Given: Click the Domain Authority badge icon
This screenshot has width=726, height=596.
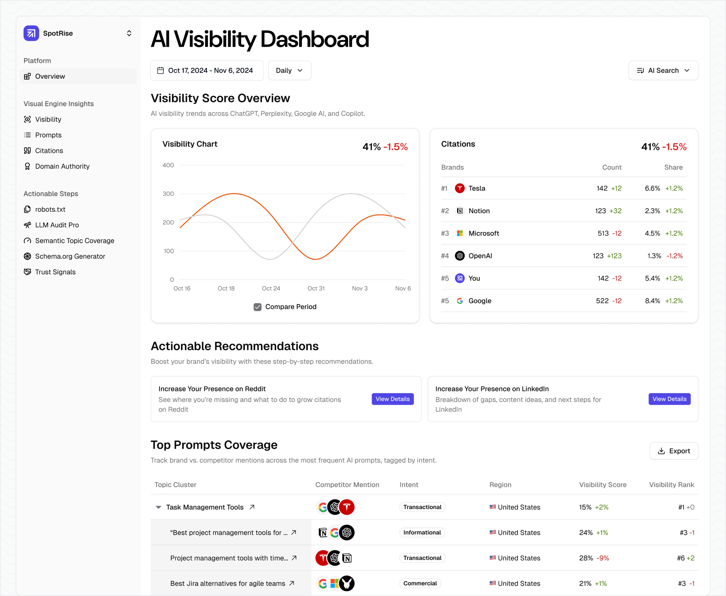Looking at the screenshot, I should pos(28,166).
